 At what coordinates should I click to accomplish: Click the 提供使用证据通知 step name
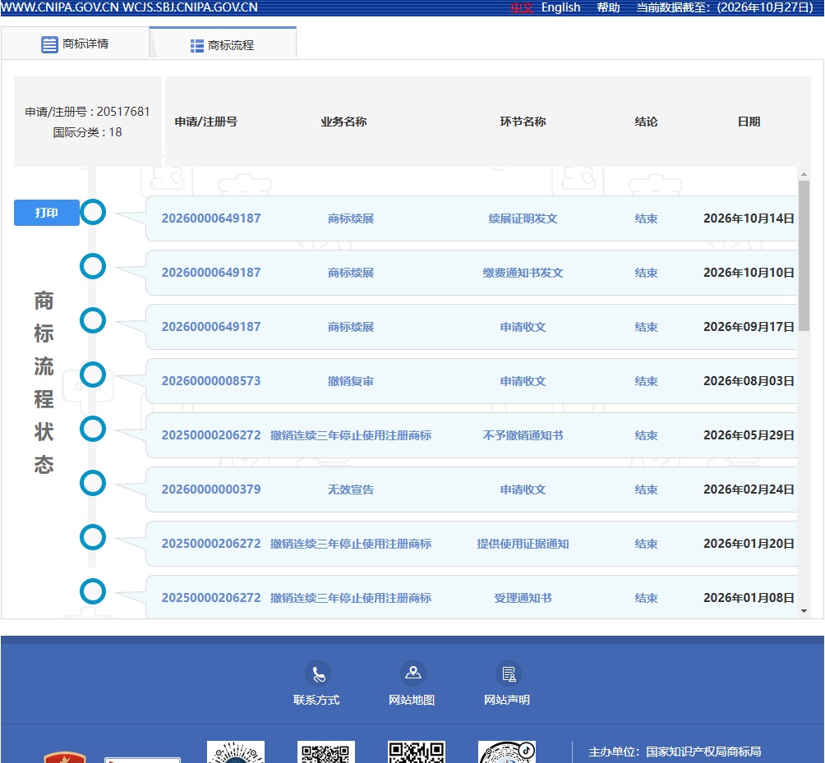point(523,543)
